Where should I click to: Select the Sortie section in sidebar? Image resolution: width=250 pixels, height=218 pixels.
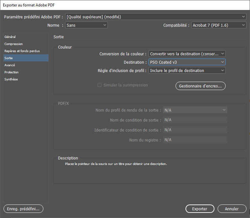click(x=26, y=58)
